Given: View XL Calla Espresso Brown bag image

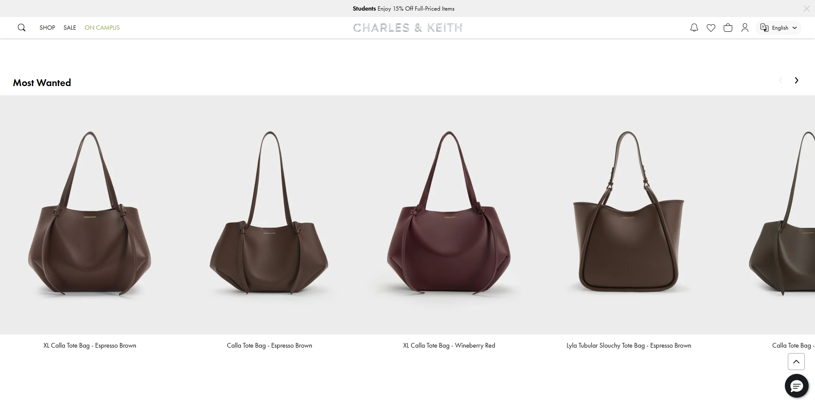Looking at the screenshot, I should click(x=90, y=215).
